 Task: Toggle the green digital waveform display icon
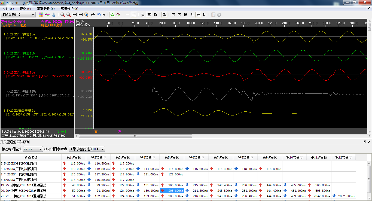coord(112,15)
